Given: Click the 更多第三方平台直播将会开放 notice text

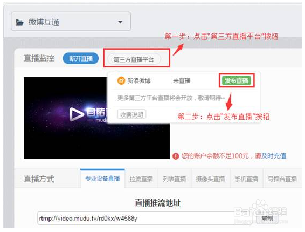Looking at the screenshot, I should [171, 98].
